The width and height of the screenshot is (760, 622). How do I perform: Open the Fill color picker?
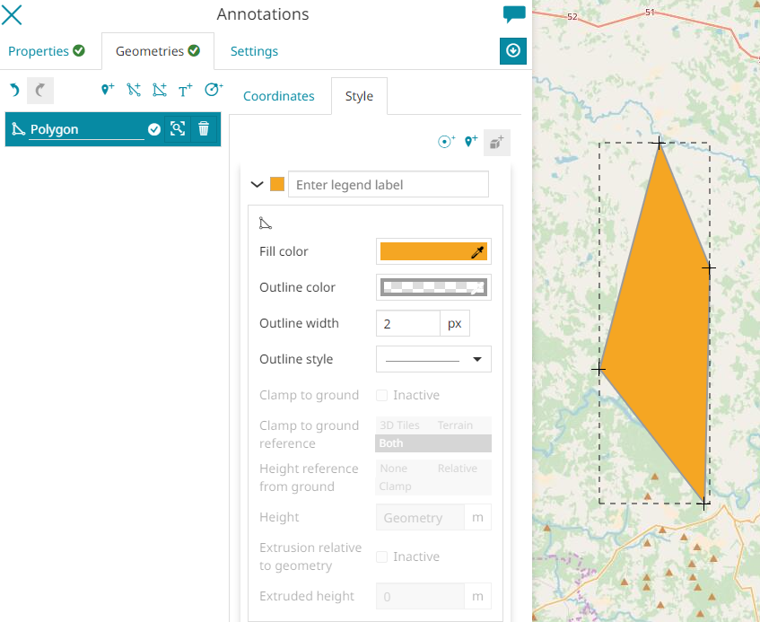433,251
